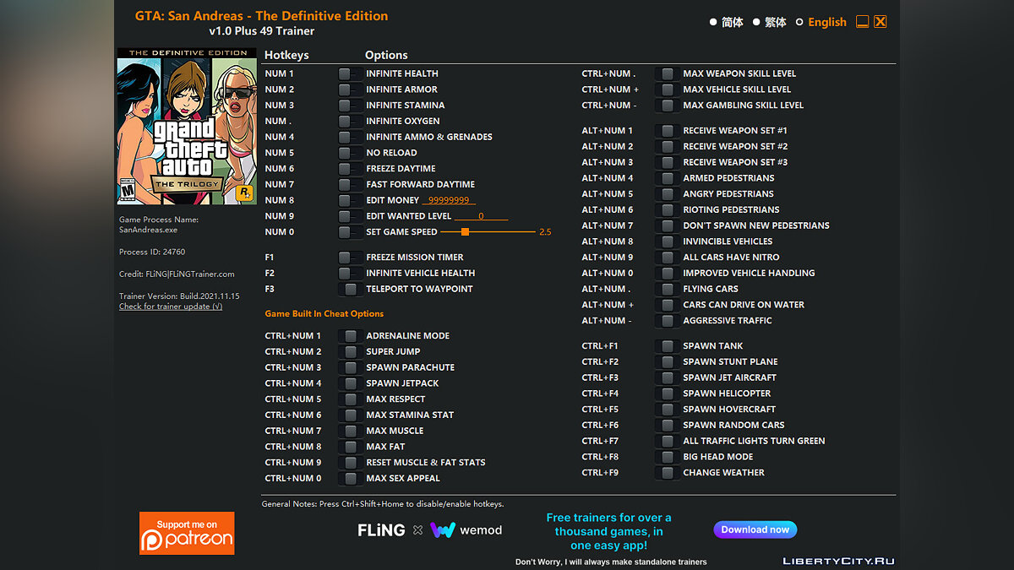Click the WeMod logo

coord(466,530)
